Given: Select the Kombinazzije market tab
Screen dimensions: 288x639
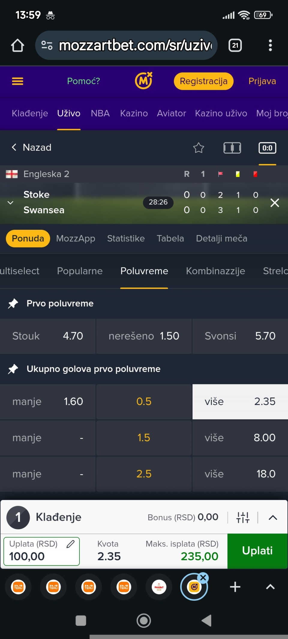Looking at the screenshot, I should pyautogui.click(x=215, y=271).
